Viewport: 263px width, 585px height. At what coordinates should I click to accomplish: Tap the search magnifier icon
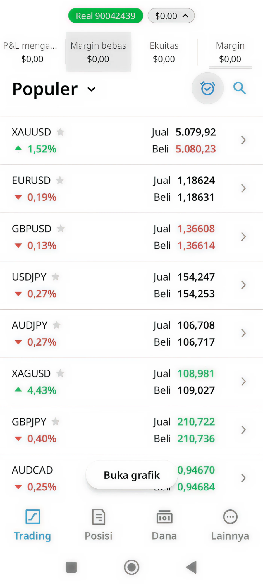click(x=240, y=88)
